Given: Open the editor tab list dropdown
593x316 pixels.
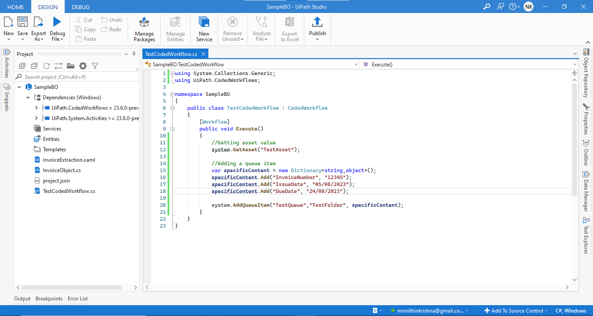Looking at the screenshot, I should coord(575,54).
